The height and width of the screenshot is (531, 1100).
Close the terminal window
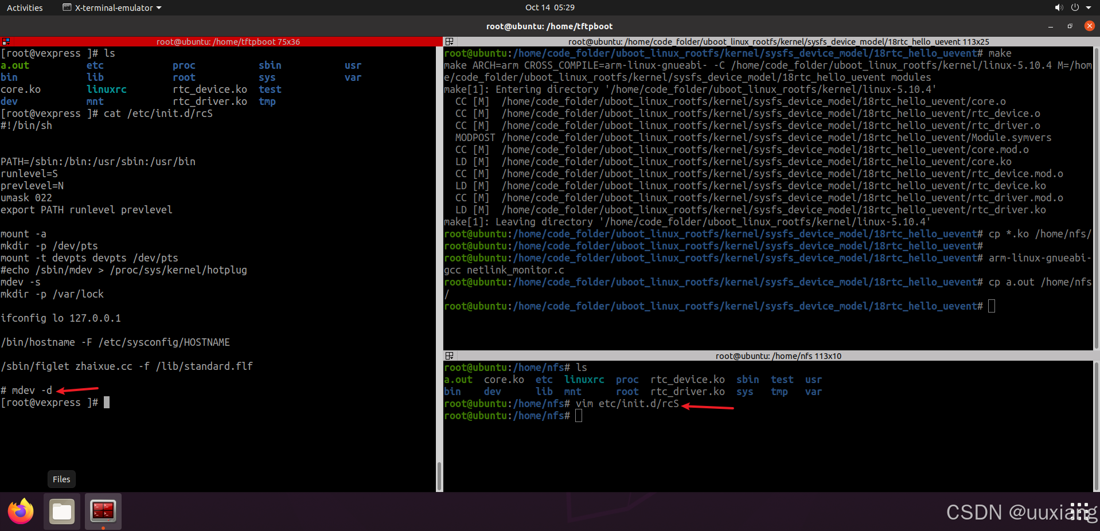1090,26
